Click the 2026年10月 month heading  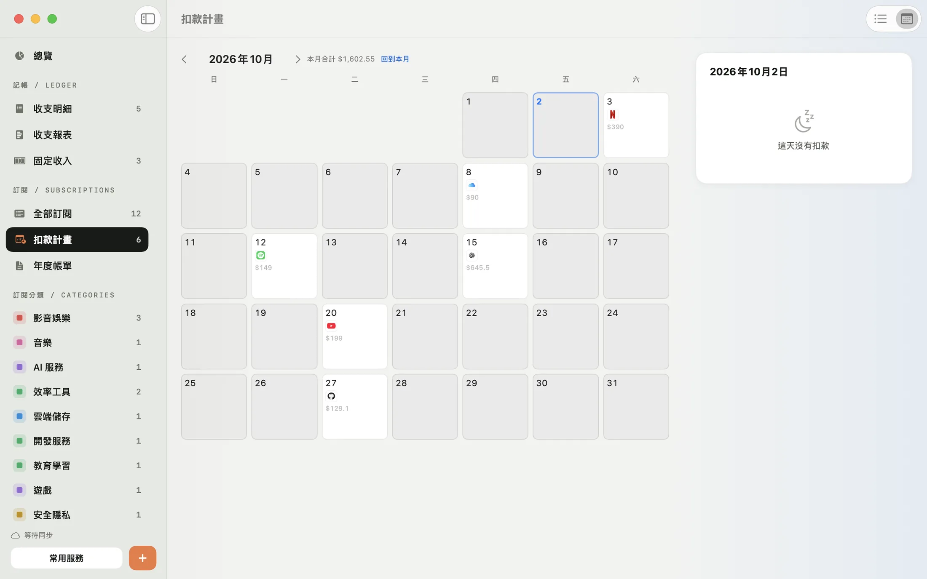(x=241, y=59)
